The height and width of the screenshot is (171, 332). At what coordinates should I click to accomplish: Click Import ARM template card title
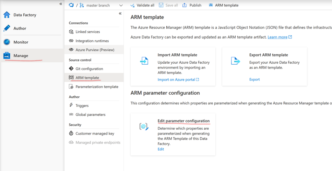[177, 55]
